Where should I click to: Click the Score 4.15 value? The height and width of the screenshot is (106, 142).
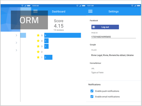coord(59,26)
